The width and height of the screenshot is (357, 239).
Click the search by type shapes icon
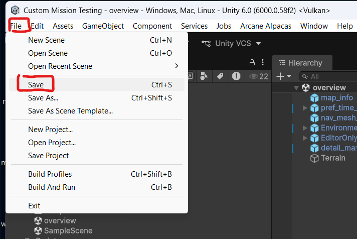(204, 76)
